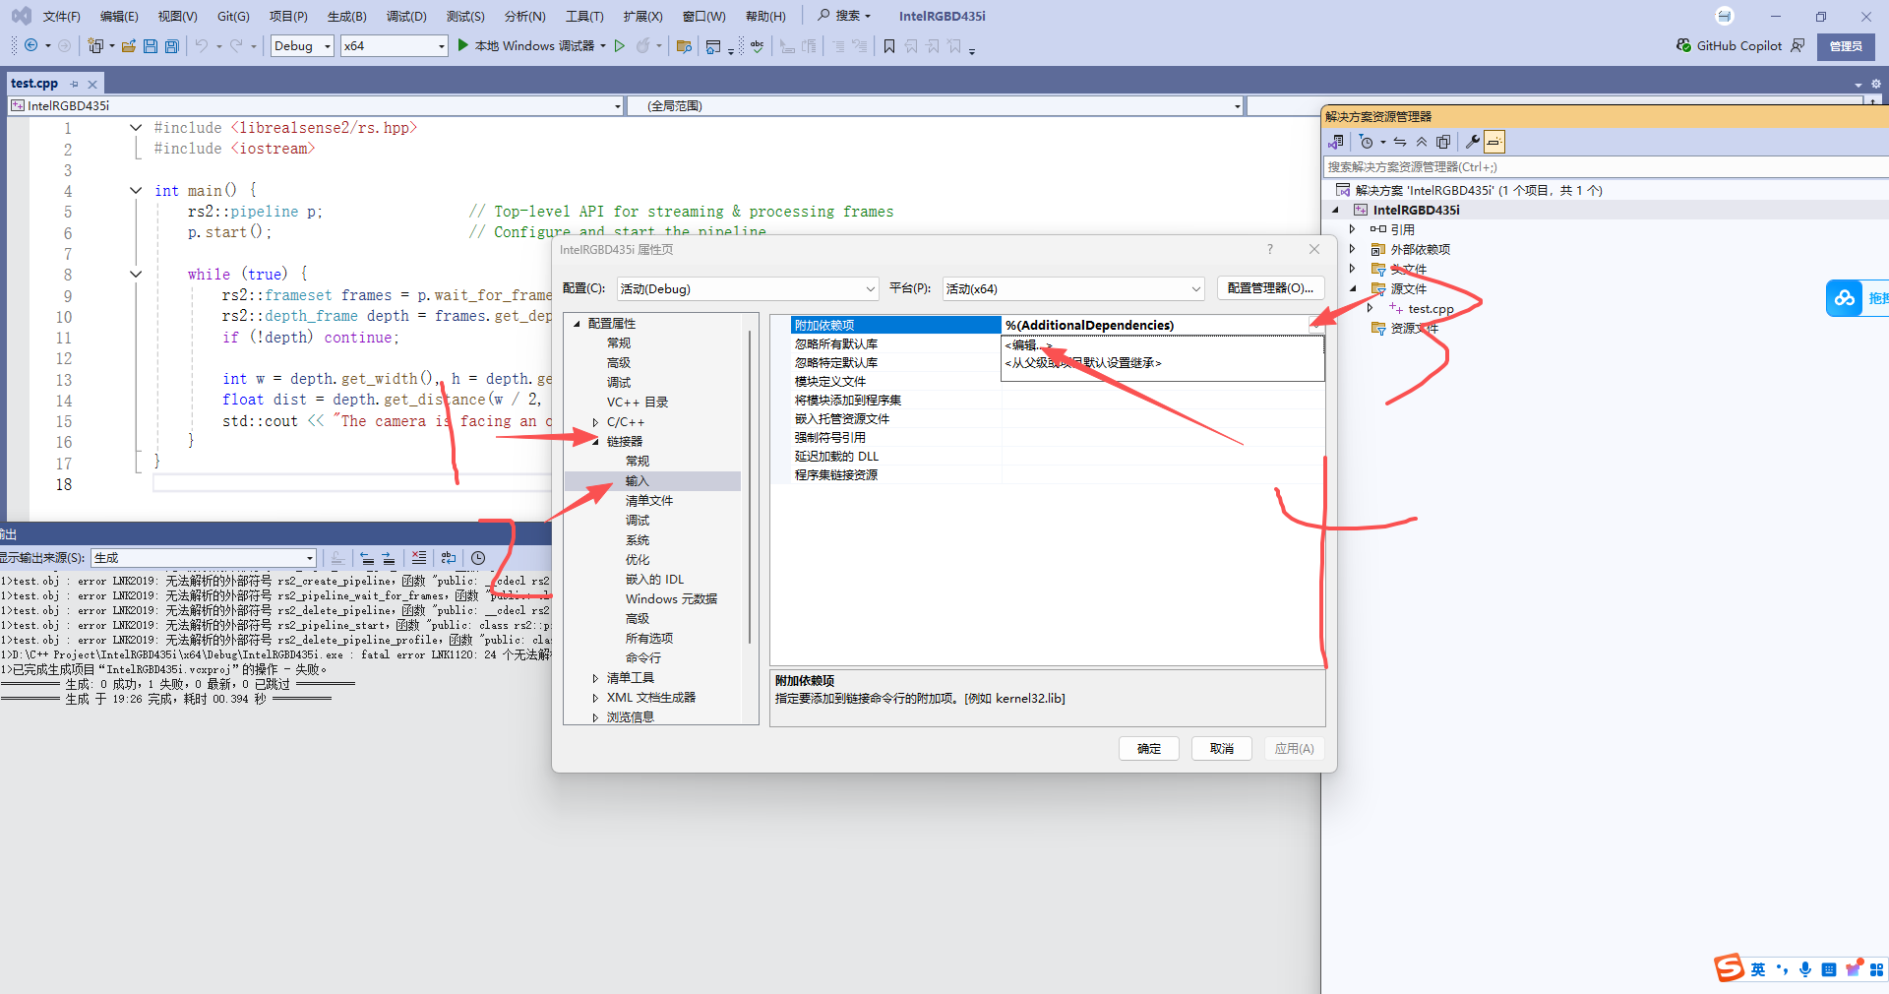Select <编辑...> in dependencies dropdown
The height and width of the screenshot is (994, 1889).
(1164, 345)
